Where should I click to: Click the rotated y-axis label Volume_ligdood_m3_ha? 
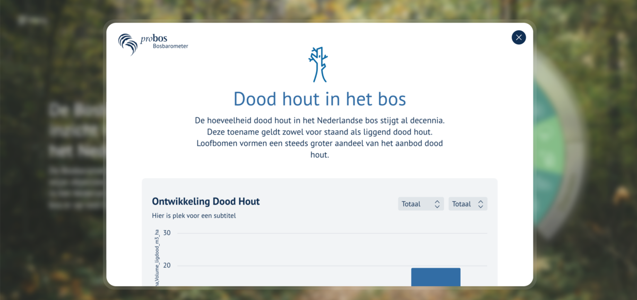(157, 258)
